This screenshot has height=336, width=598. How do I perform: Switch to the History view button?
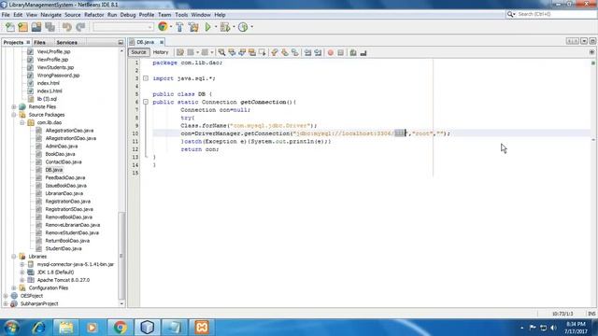pyautogui.click(x=161, y=52)
